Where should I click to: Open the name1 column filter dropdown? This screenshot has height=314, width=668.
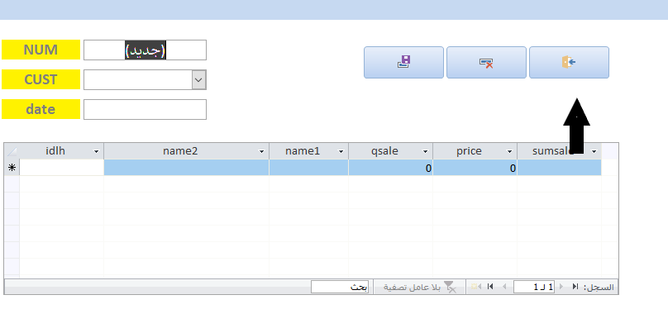click(341, 151)
